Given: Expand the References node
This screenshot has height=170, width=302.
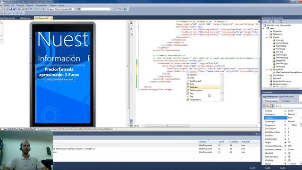Looking at the screenshot, I should 267,34.
